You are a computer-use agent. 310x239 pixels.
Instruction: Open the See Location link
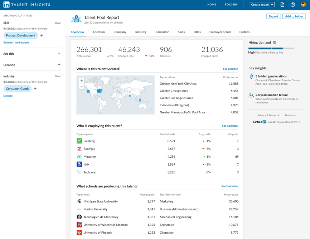tap(230, 69)
